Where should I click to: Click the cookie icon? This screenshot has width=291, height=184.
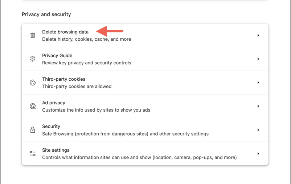33,83
